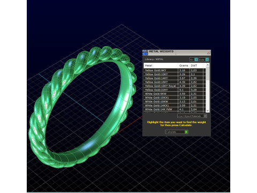
Task: Select the Yellow Gold:18KY row (not Royal)
Action: click(x=175, y=82)
